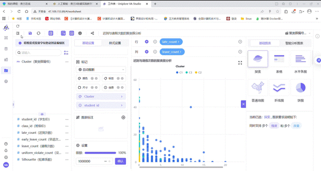
Task: Click the fullscreen expand icon on chart
Action: [x=240, y=63]
